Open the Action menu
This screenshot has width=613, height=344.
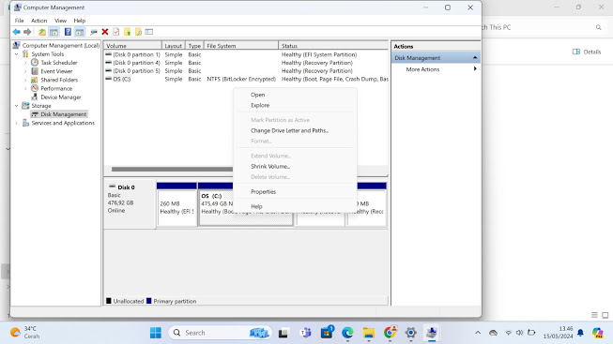[39, 21]
